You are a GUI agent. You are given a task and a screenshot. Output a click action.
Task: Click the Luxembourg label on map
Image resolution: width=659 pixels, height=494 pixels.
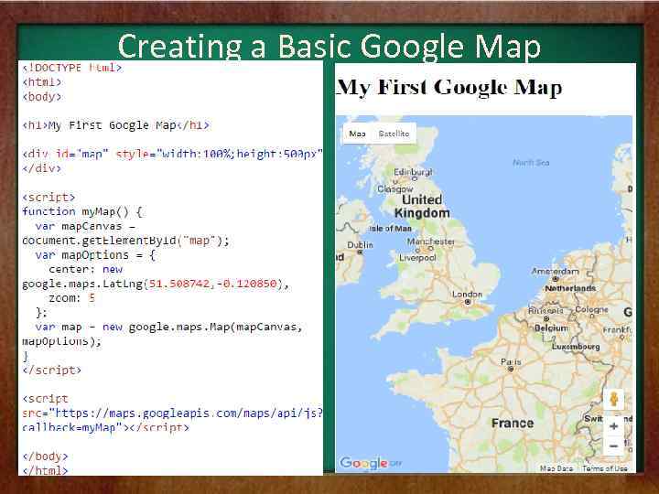pos(576,347)
